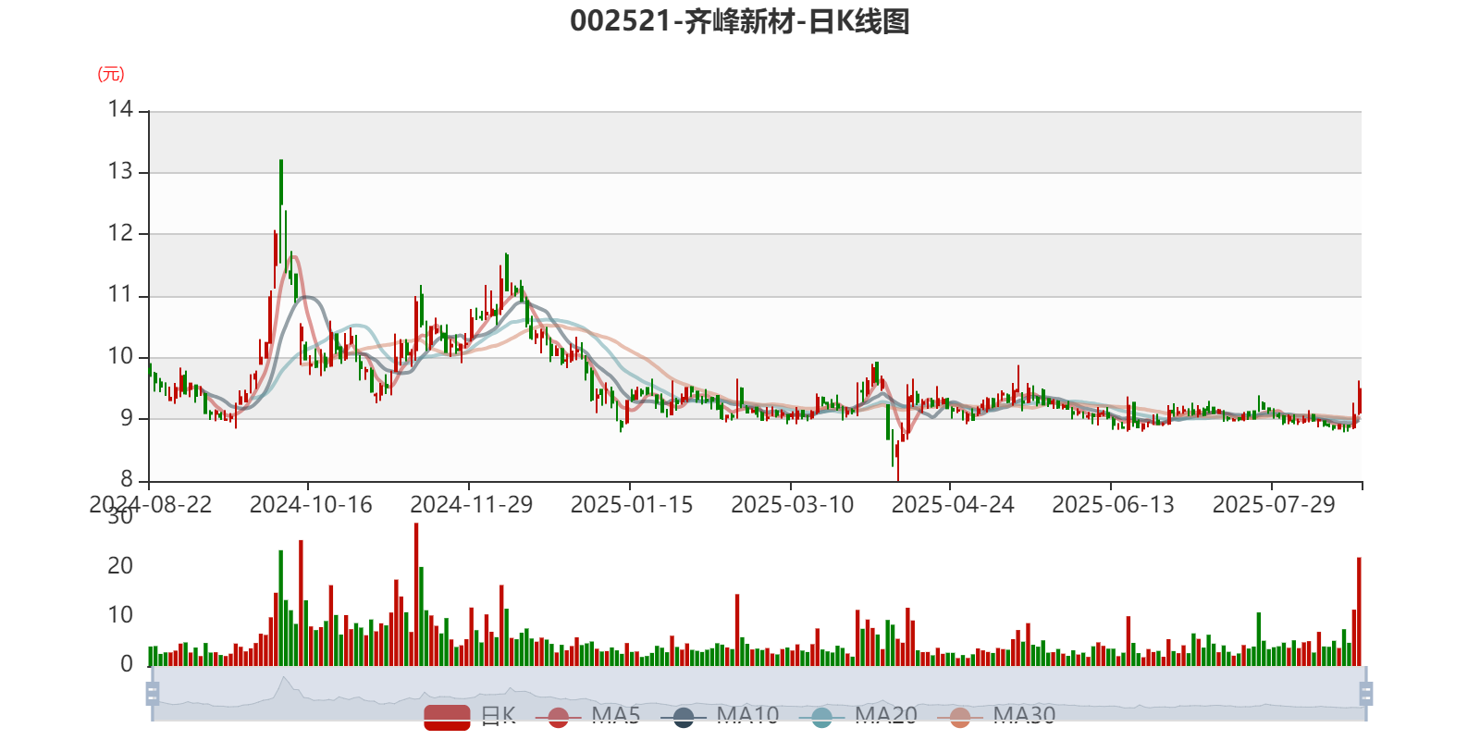
Task: Toggle the MA10 line in the legend
Action: [720, 716]
